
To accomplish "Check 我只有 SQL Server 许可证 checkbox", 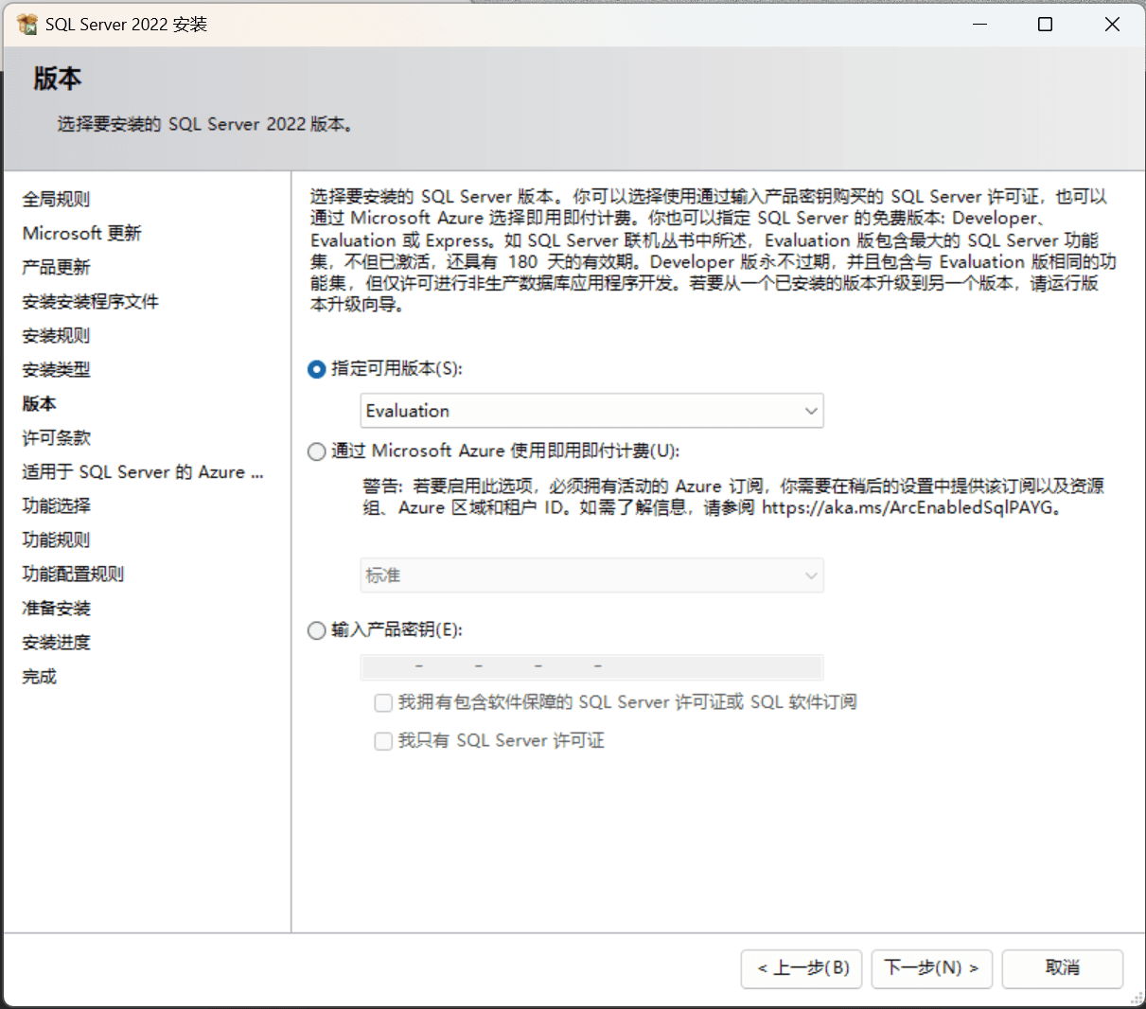I will tap(383, 741).
